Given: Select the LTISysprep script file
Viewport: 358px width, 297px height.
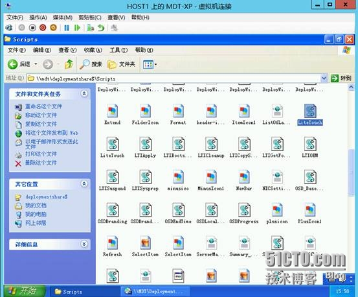Looking at the screenshot, I should click(145, 180).
